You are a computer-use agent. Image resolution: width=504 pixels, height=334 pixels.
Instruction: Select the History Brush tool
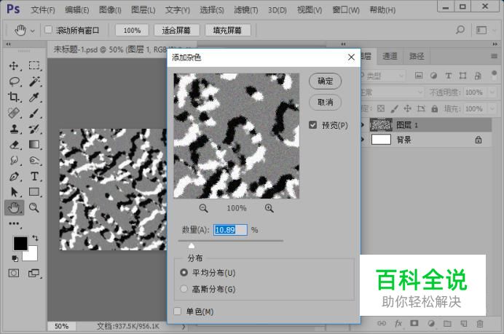pyautogui.click(x=34, y=129)
